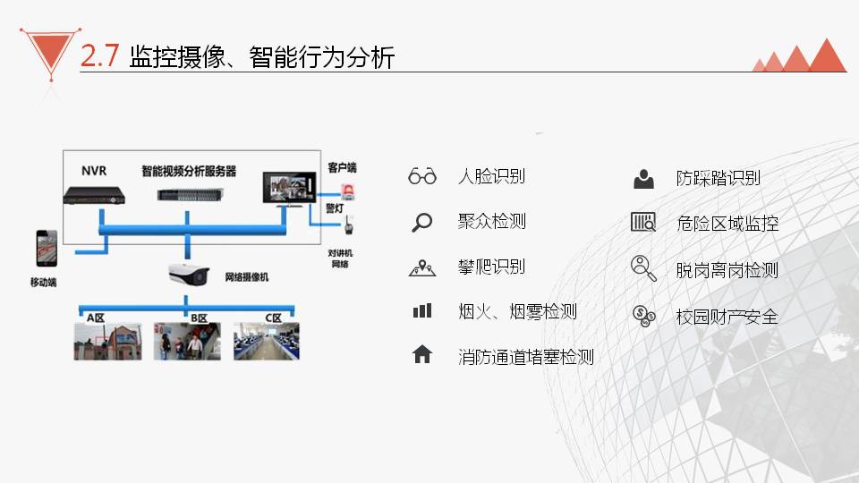Select the person icon next to 防踩踏识别

point(642,178)
